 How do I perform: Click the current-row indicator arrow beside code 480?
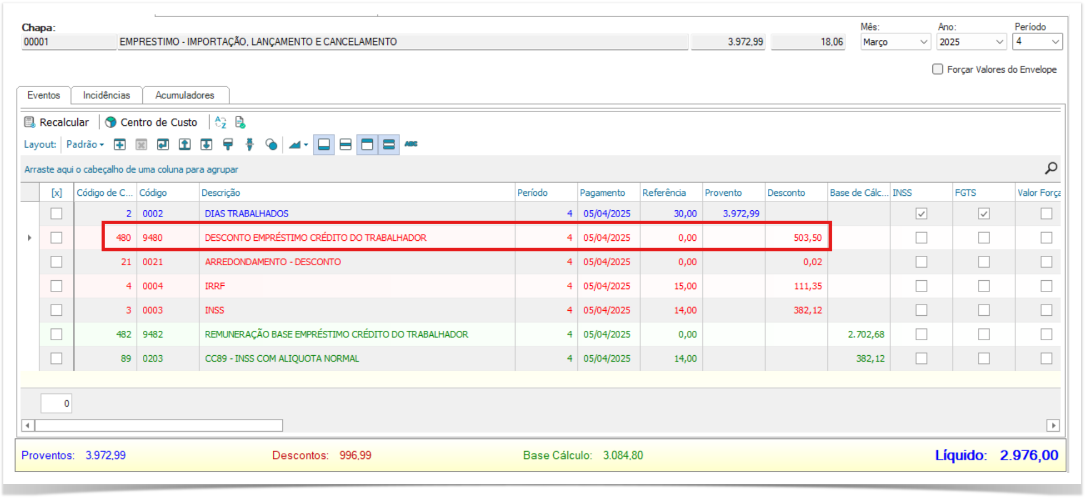pos(29,238)
